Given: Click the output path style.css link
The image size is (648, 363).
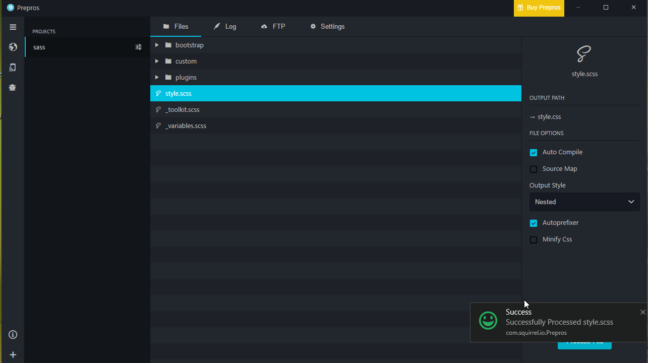Looking at the screenshot, I should 549,117.
